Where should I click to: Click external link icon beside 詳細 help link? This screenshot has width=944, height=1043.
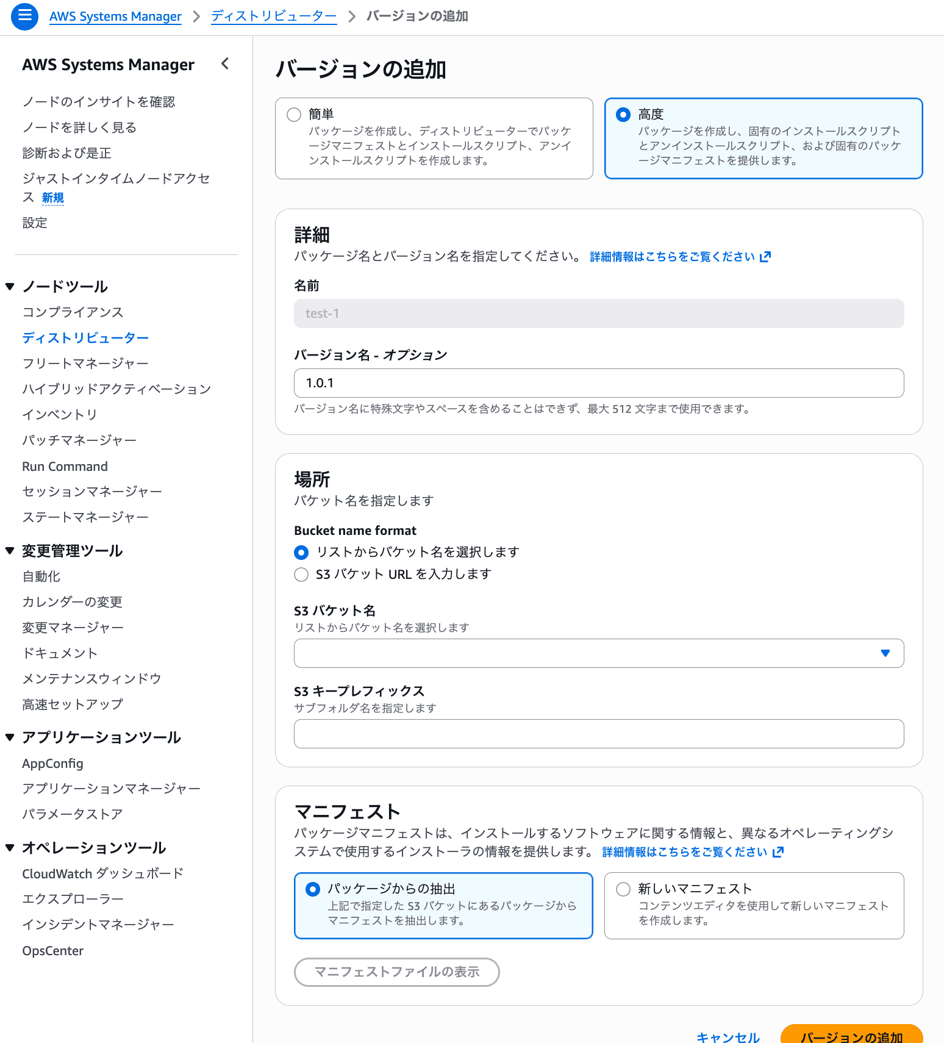click(765, 257)
